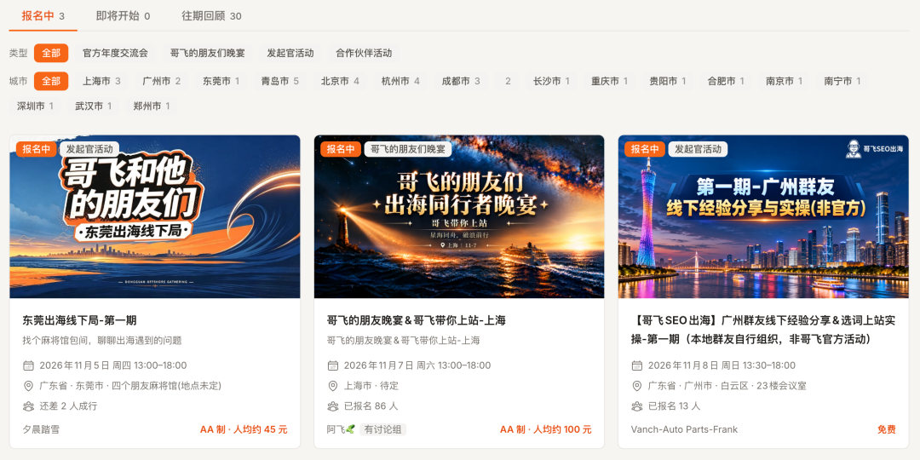The width and height of the screenshot is (920, 460).
Task: Select the 报名中 tab
Action: click(x=43, y=16)
